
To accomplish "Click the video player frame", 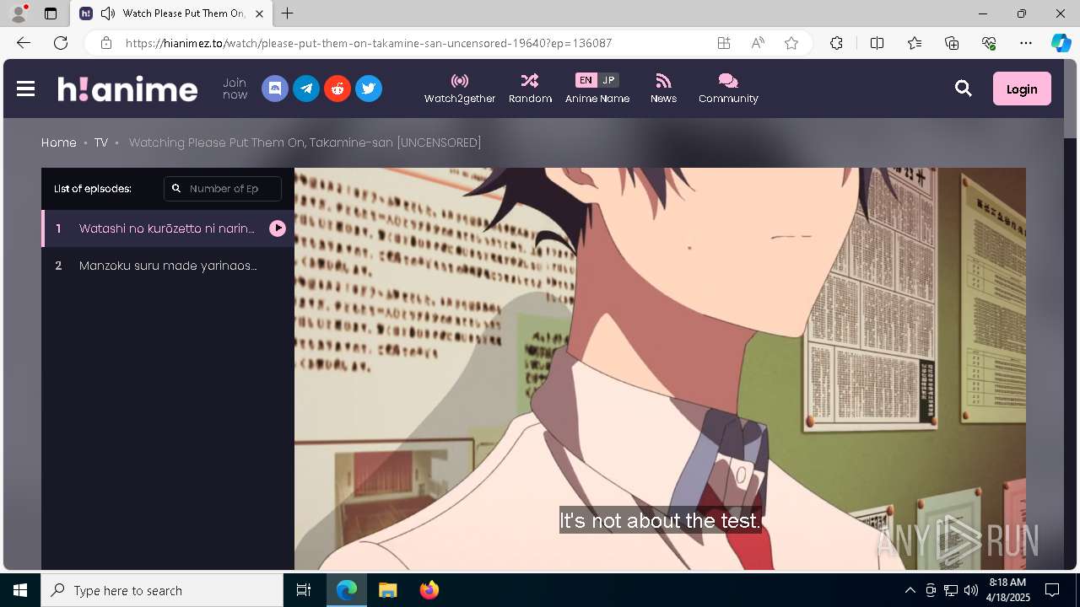I will coord(660,368).
